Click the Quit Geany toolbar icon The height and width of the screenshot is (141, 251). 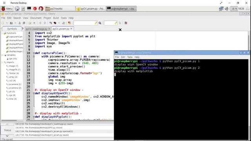pos(126,23)
